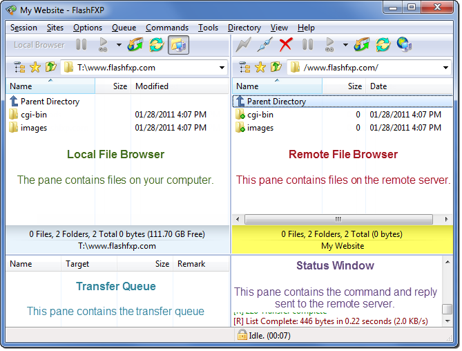Show the remote folder tree icon
The height and width of the screenshot is (351, 462).
(x=244, y=68)
